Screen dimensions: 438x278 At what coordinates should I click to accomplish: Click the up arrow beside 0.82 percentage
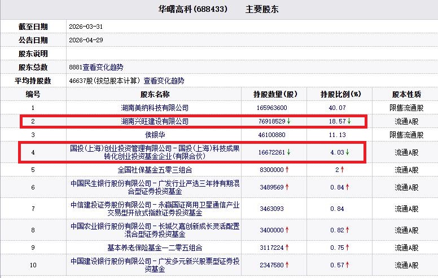click(x=347, y=230)
